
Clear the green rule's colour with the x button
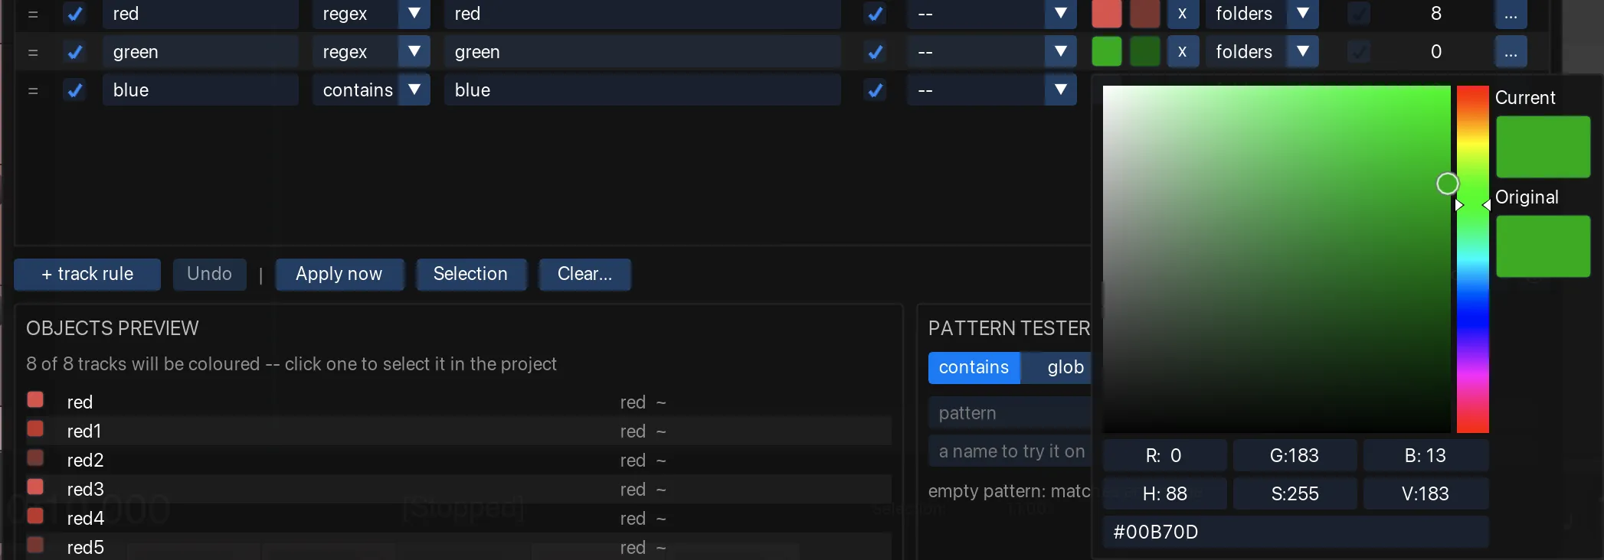point(1183,52)
